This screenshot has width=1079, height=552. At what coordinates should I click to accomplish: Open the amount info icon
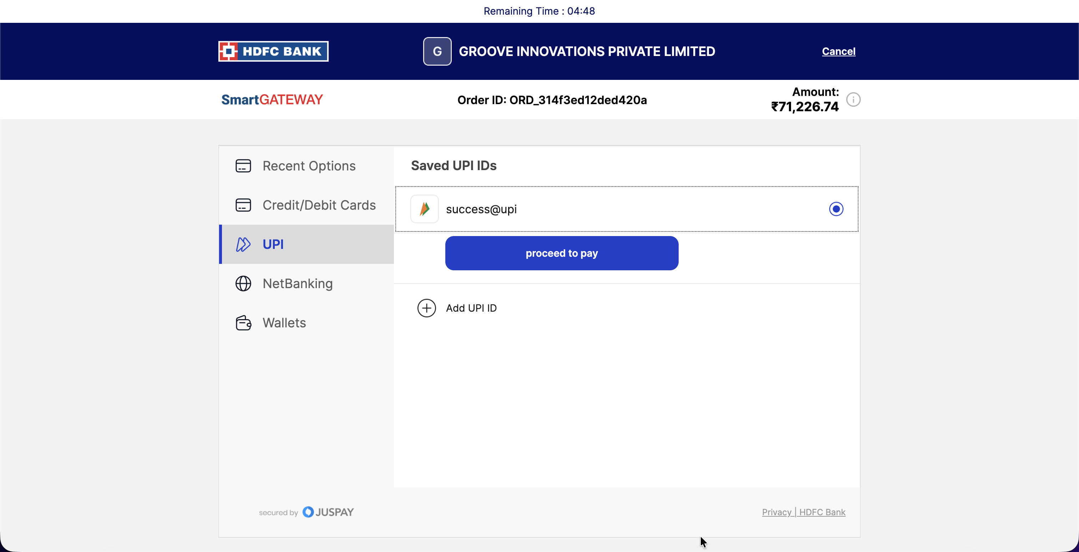click(x=853, y=99)
